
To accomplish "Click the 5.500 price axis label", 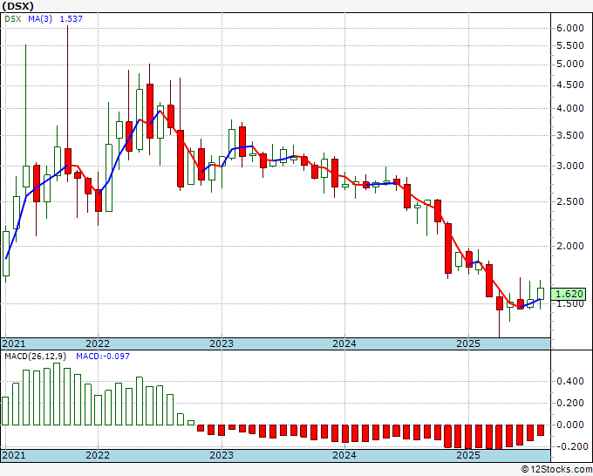I will tap(570, 45).
